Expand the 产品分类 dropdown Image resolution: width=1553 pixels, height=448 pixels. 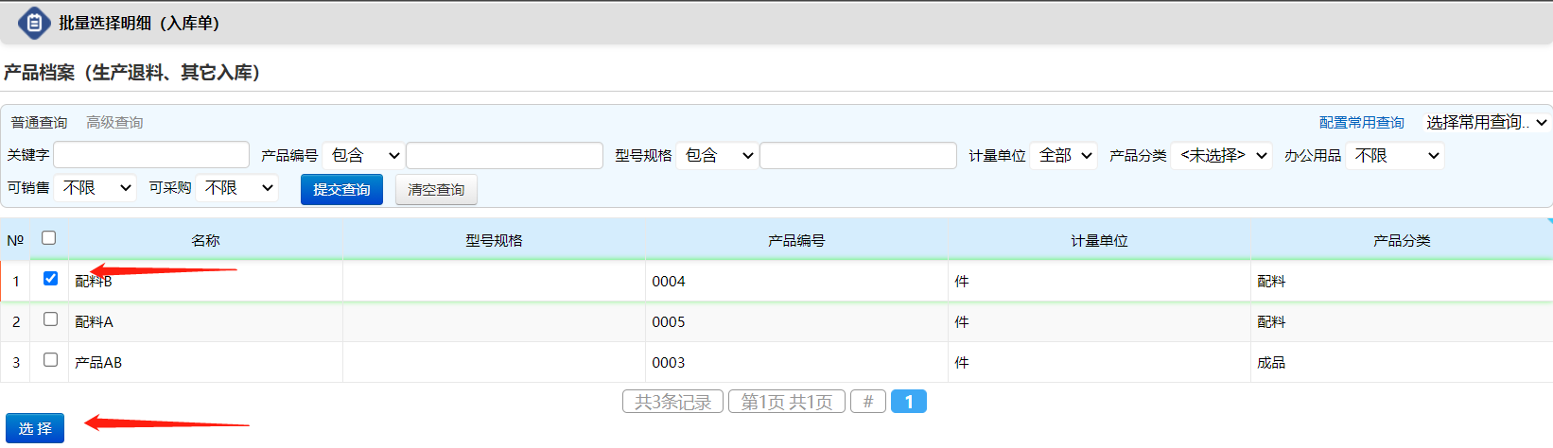click(x=1222, y=156)
